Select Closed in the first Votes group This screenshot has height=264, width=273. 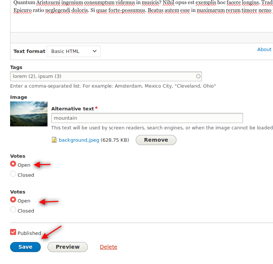click(x=13, y=174)
